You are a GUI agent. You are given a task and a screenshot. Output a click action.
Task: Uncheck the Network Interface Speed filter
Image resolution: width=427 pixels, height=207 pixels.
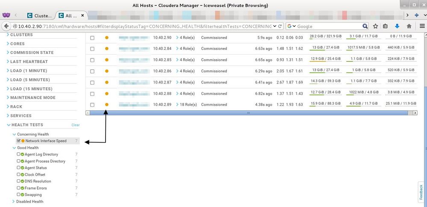click(x=18, y=141)
